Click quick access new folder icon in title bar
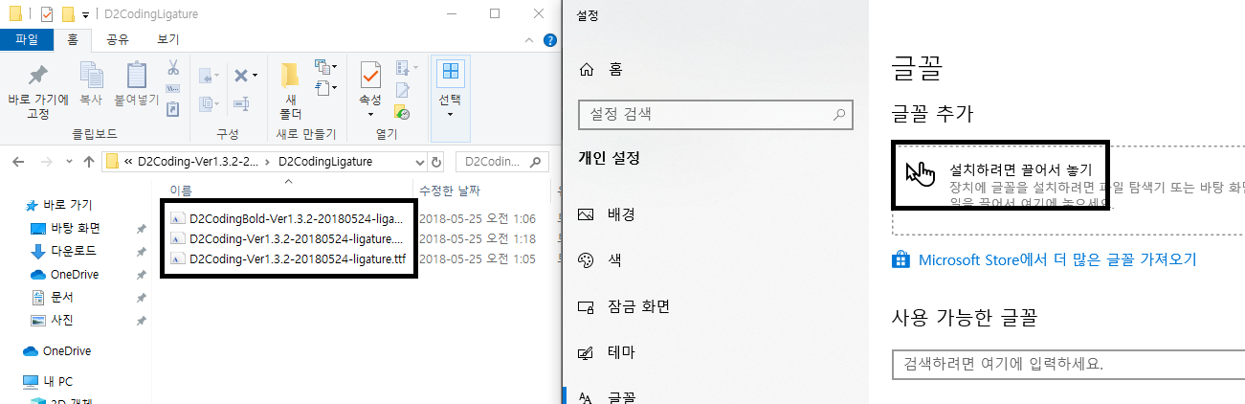1245x404 pixels. point(68,14)
